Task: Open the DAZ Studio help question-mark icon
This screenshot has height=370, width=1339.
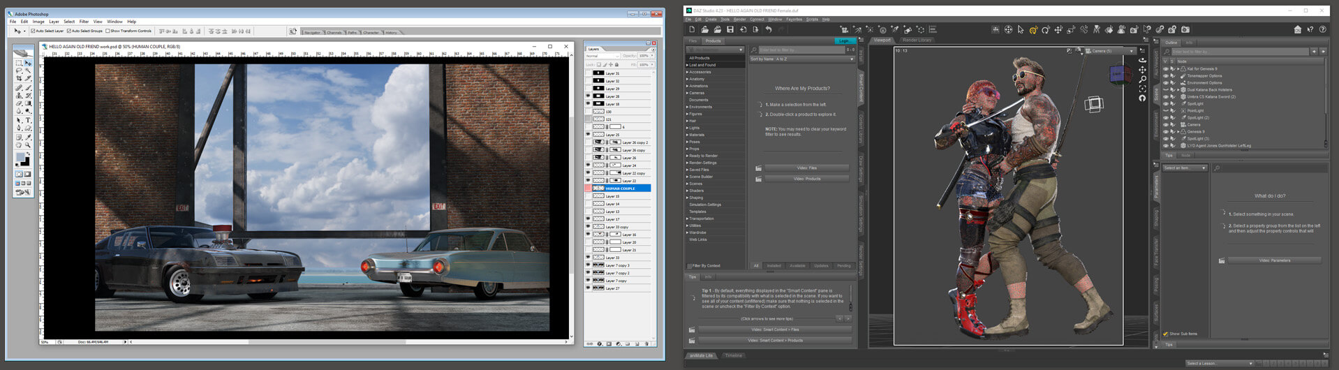Action: [x=1323, y=29]
